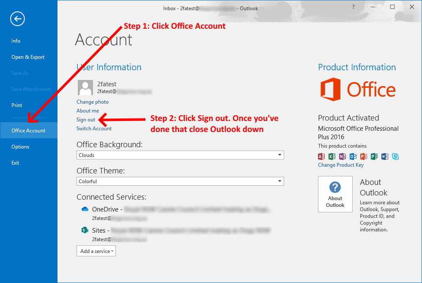
Task: Open the Print page
Action: tap(16, 105)
